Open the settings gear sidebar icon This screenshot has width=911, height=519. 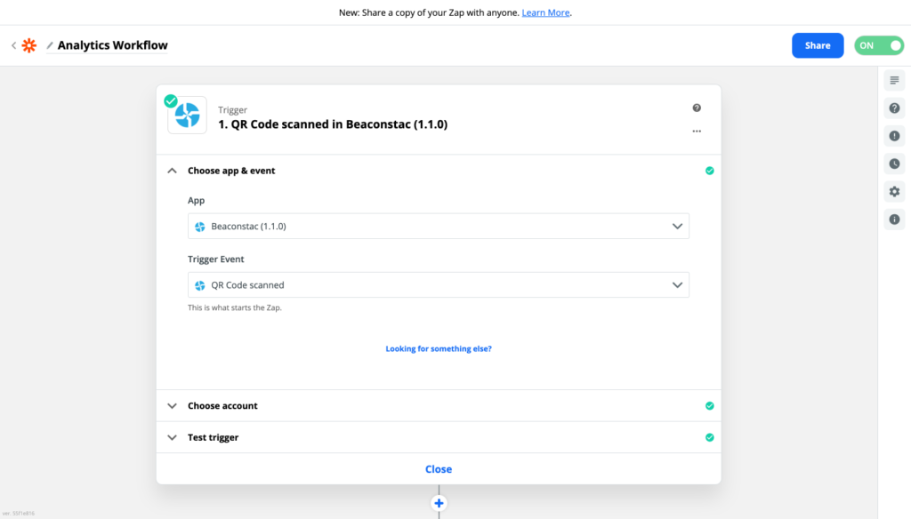pos(895,192)
